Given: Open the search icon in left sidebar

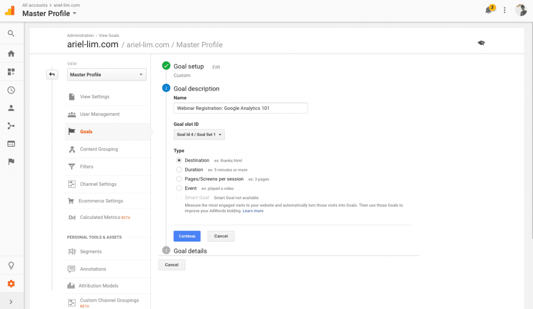Looking at the screenshot, I should point(11,33).
